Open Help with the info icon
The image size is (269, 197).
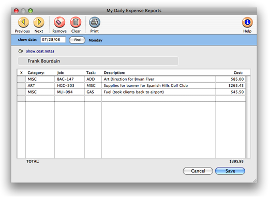pos(247,22)
